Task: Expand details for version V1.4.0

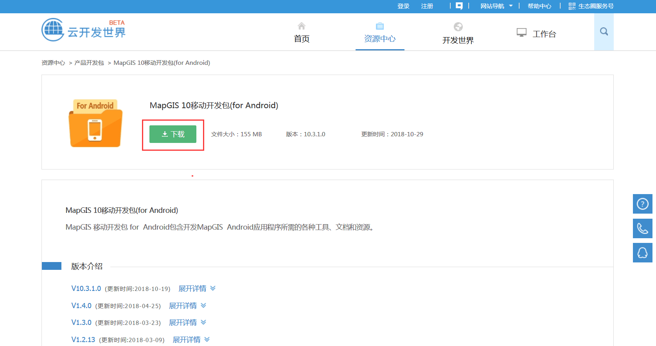Action: (x=188, y=306)
